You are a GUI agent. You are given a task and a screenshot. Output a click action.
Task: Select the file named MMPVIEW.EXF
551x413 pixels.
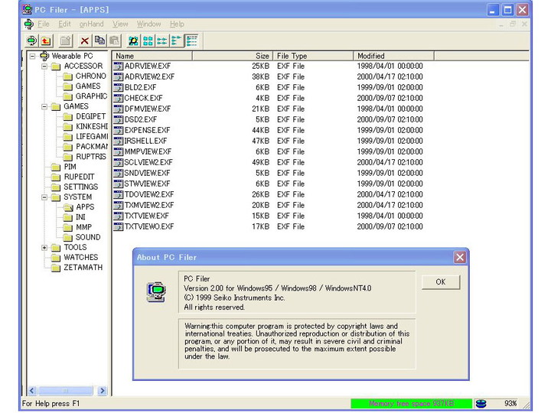(x=148, y=151)
